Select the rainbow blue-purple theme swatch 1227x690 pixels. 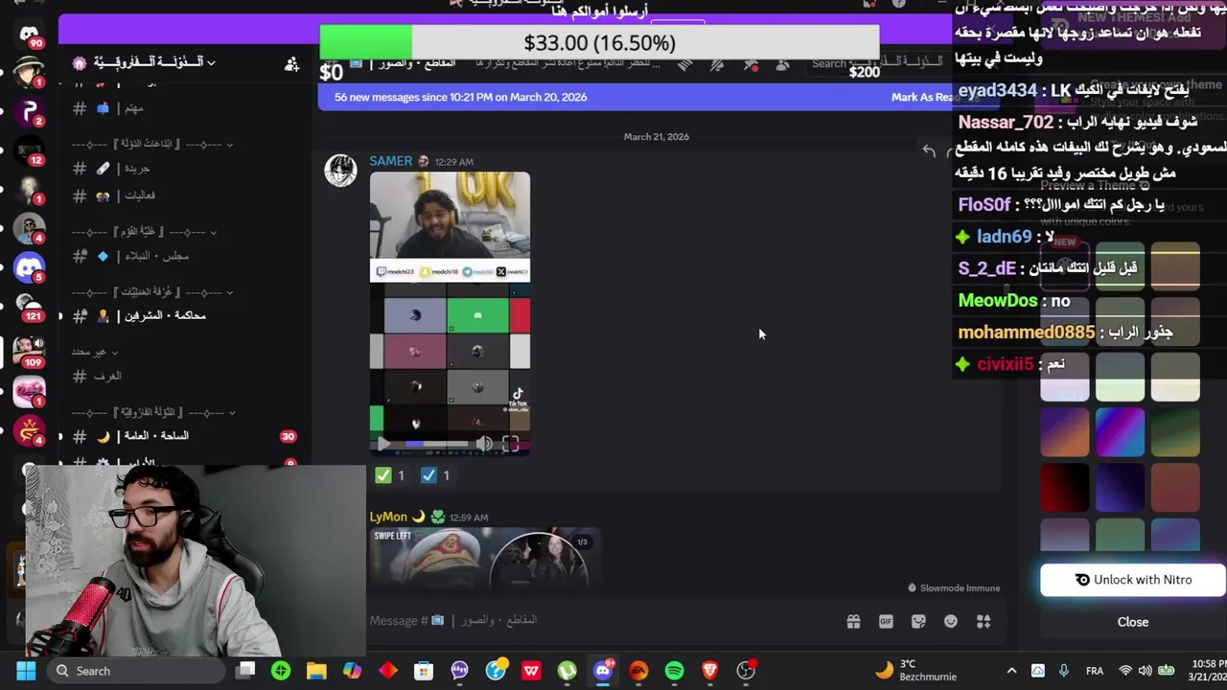coord(1120,433)
